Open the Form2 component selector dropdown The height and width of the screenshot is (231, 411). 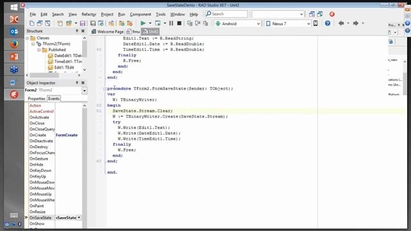84,90
